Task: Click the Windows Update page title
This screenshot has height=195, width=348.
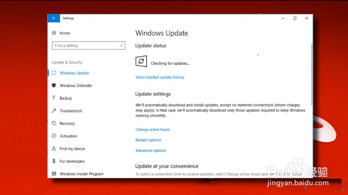Action: tap(161, 33)
